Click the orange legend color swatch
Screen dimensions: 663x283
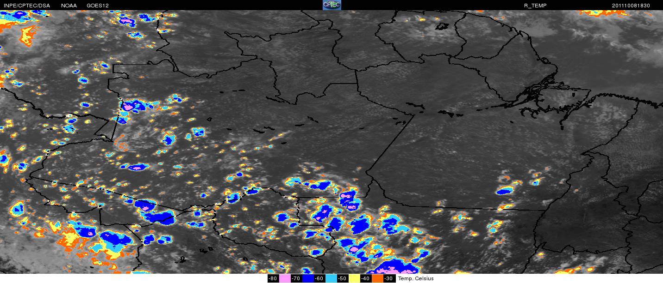tap(377, 278)
